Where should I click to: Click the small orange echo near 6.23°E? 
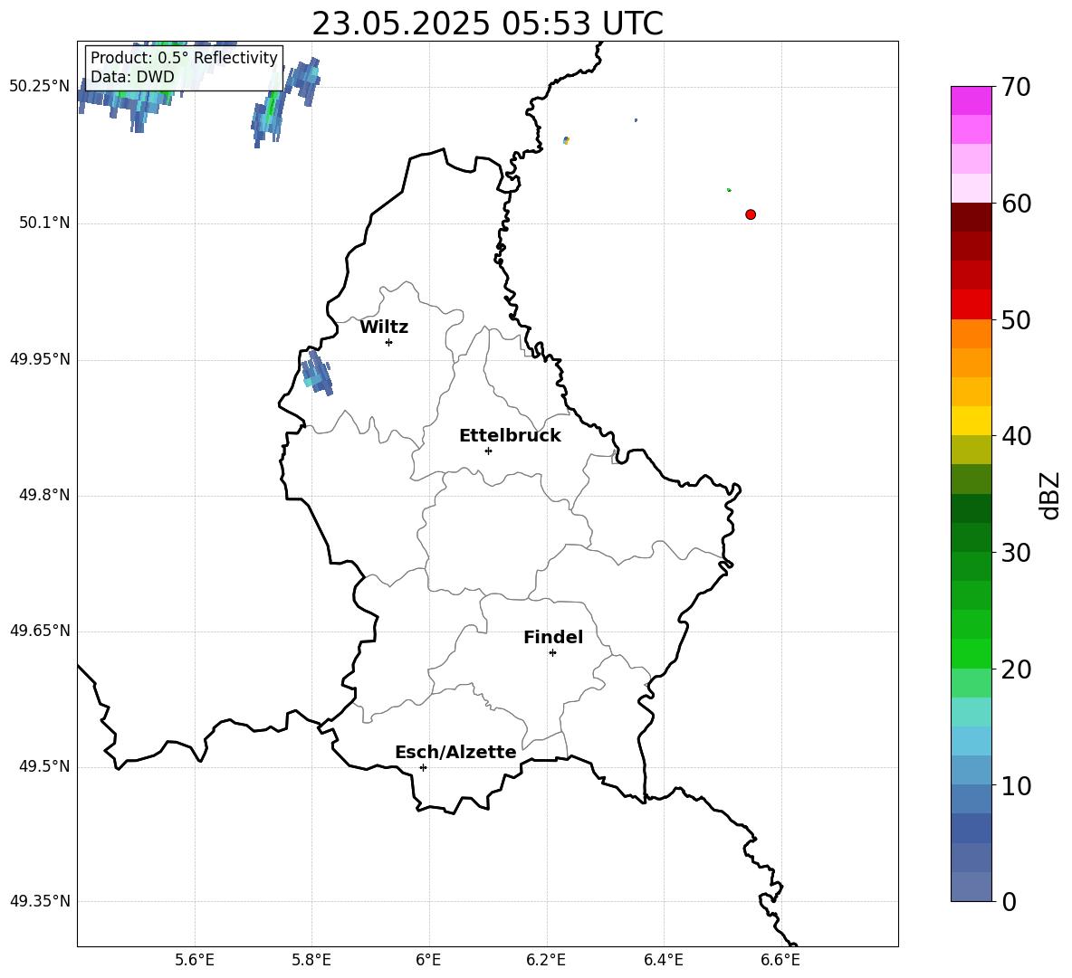pos(566,141)
